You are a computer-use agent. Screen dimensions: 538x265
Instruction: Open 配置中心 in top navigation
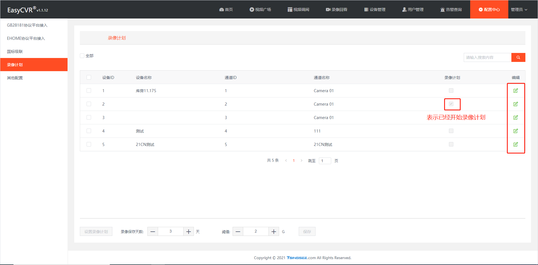[489, 10]
